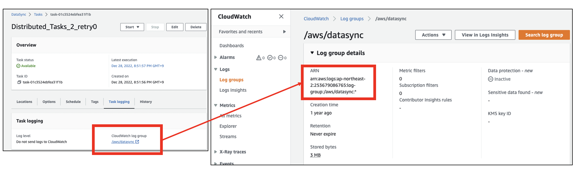Open the History tab
Image resolution: width=579 pixels, height=171 pixels.
(146, 102)
